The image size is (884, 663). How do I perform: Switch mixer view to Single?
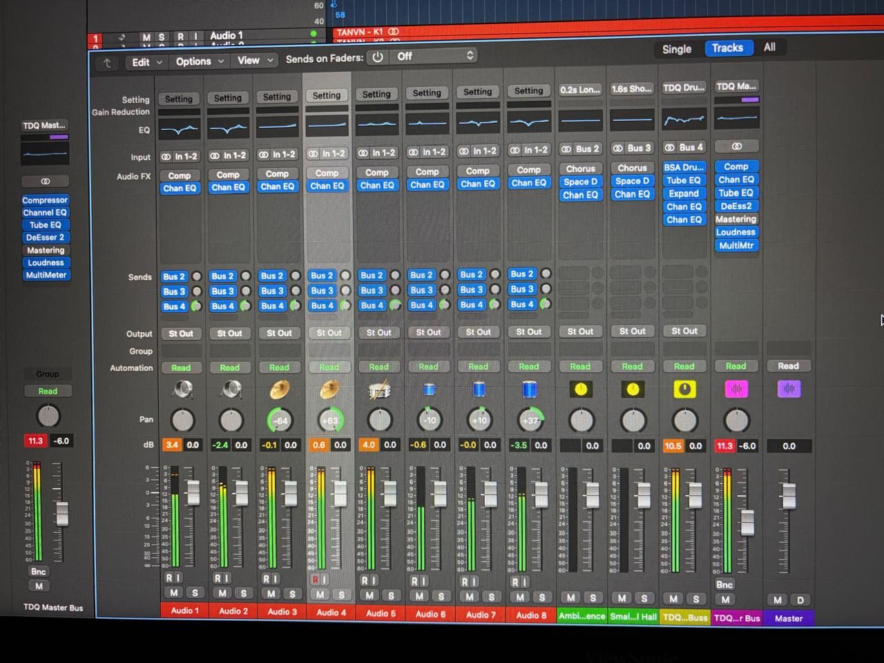pos(676,49)
